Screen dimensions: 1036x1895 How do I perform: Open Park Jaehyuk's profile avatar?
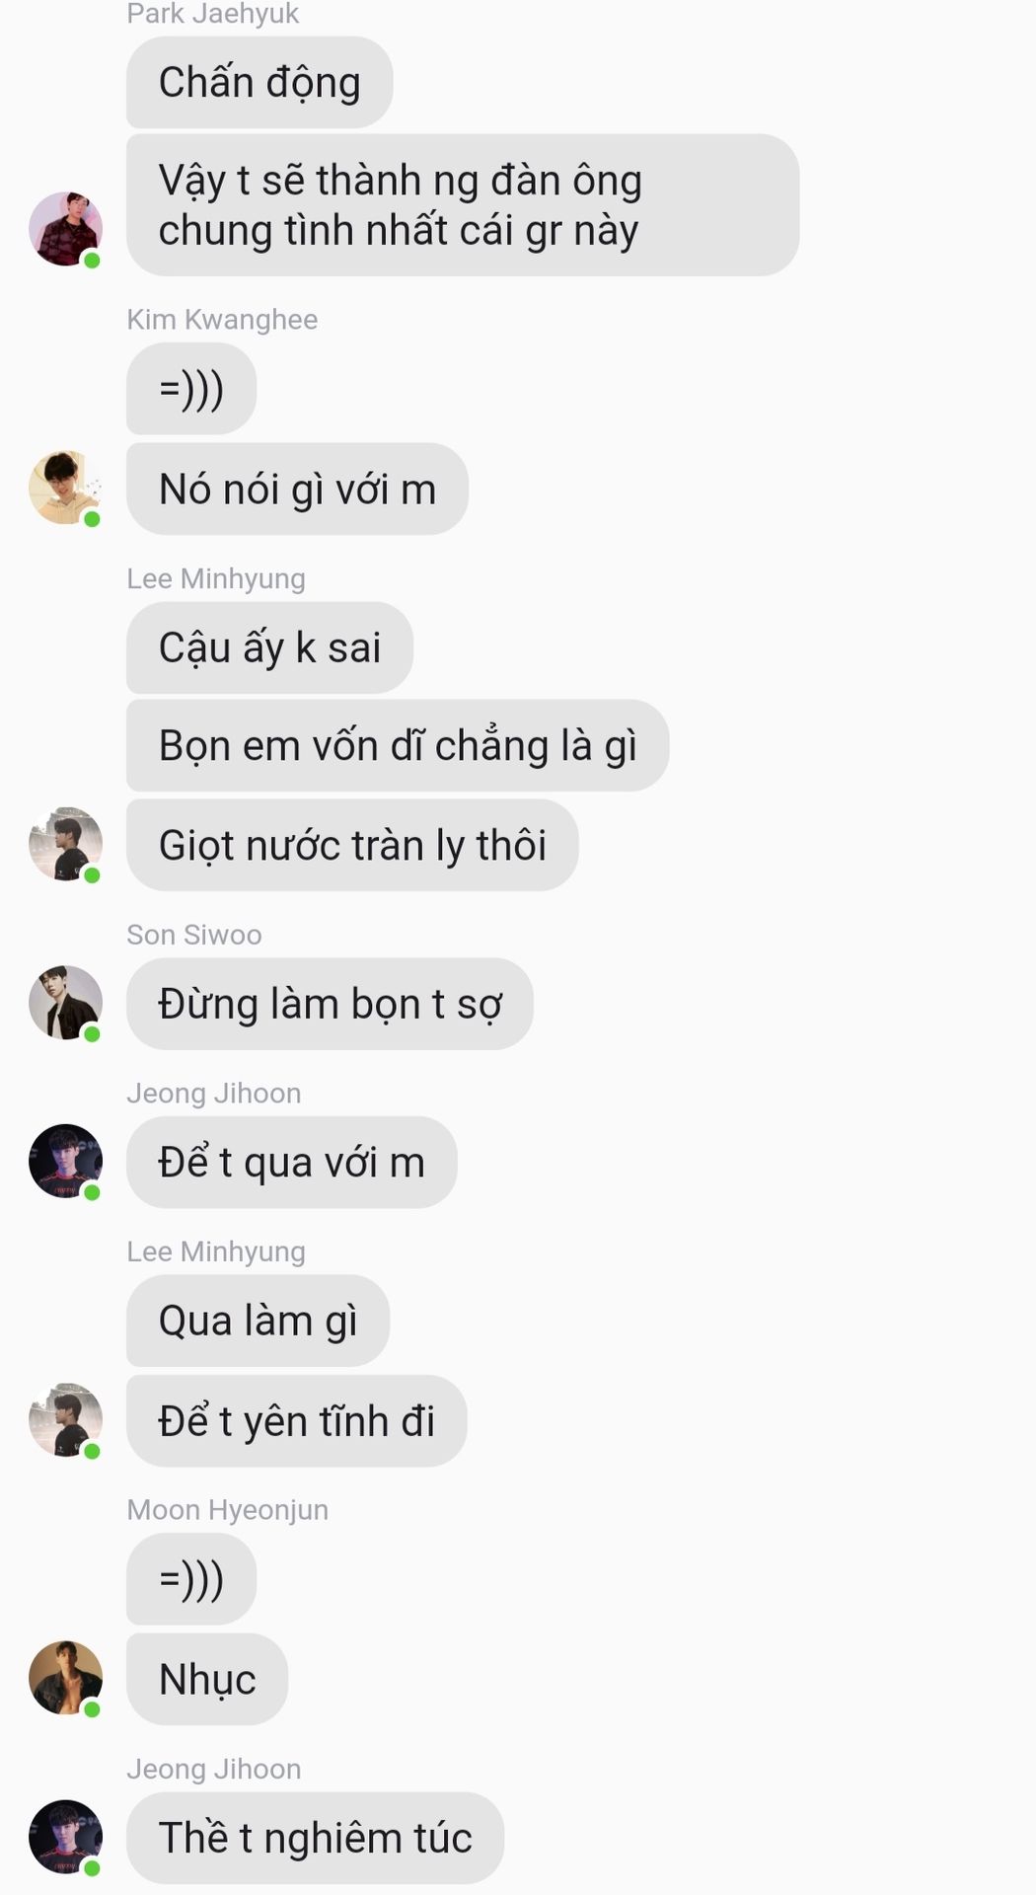click(65, 229)
